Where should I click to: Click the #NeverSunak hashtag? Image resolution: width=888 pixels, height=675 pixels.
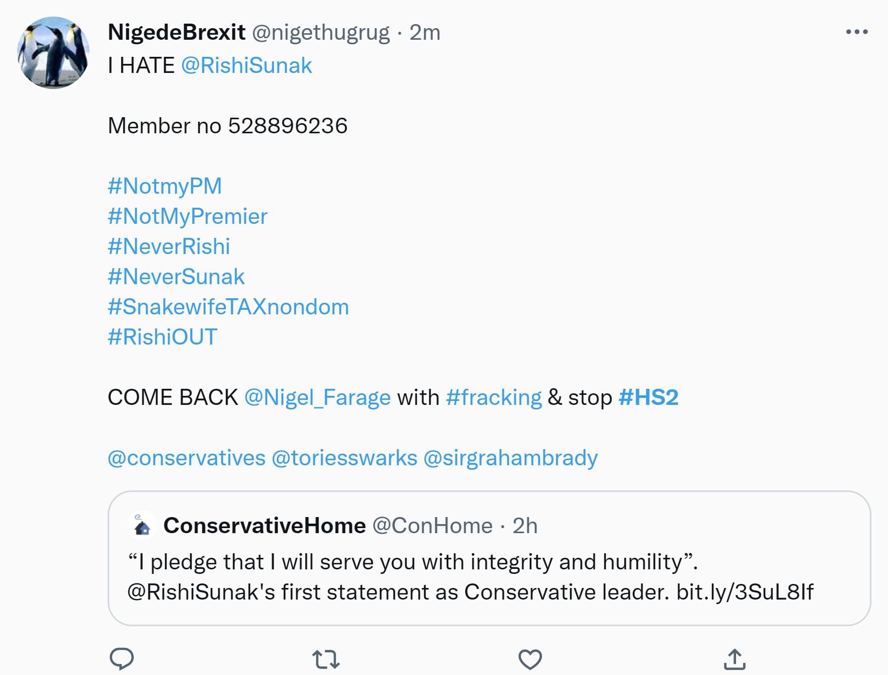176,277
